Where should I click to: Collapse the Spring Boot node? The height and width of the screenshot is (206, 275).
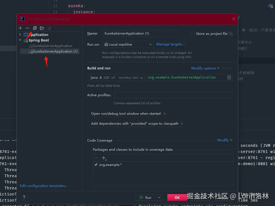20,40
